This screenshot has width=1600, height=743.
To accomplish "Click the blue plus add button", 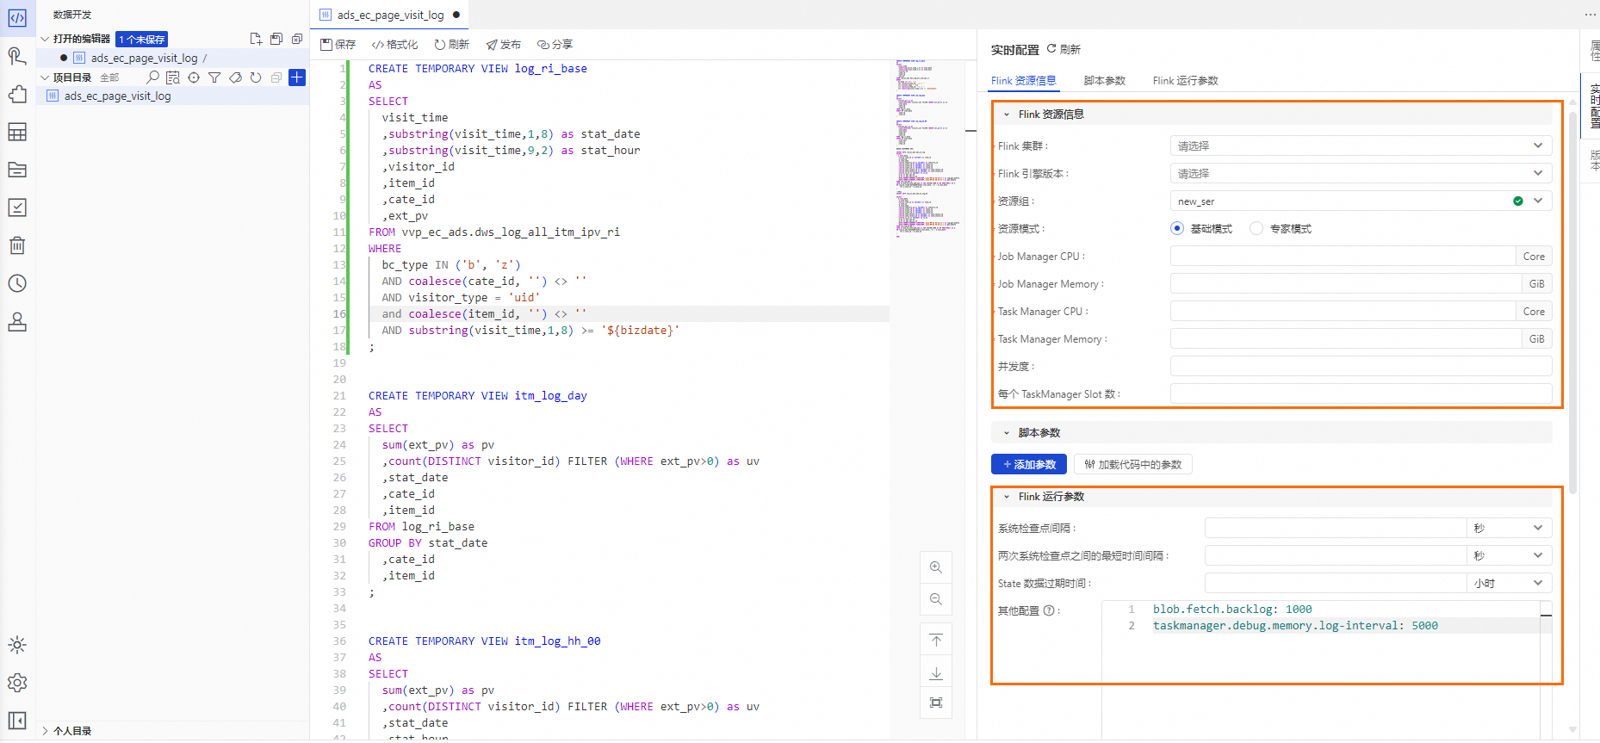I will (x=297, y=77).
